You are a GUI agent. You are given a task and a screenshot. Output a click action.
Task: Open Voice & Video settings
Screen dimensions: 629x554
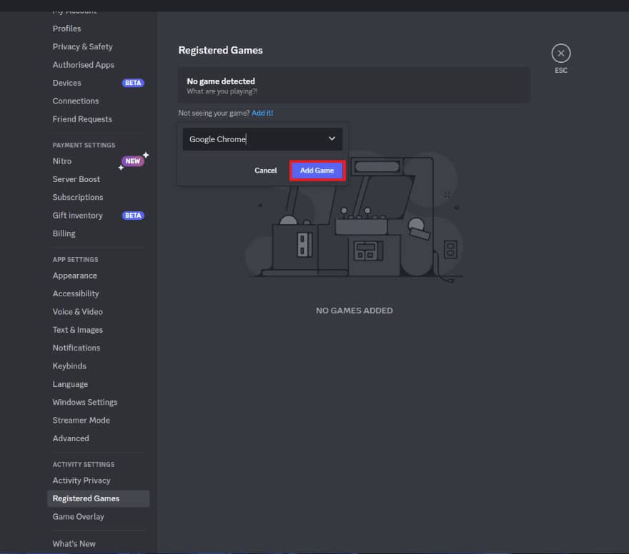(77, 312)
